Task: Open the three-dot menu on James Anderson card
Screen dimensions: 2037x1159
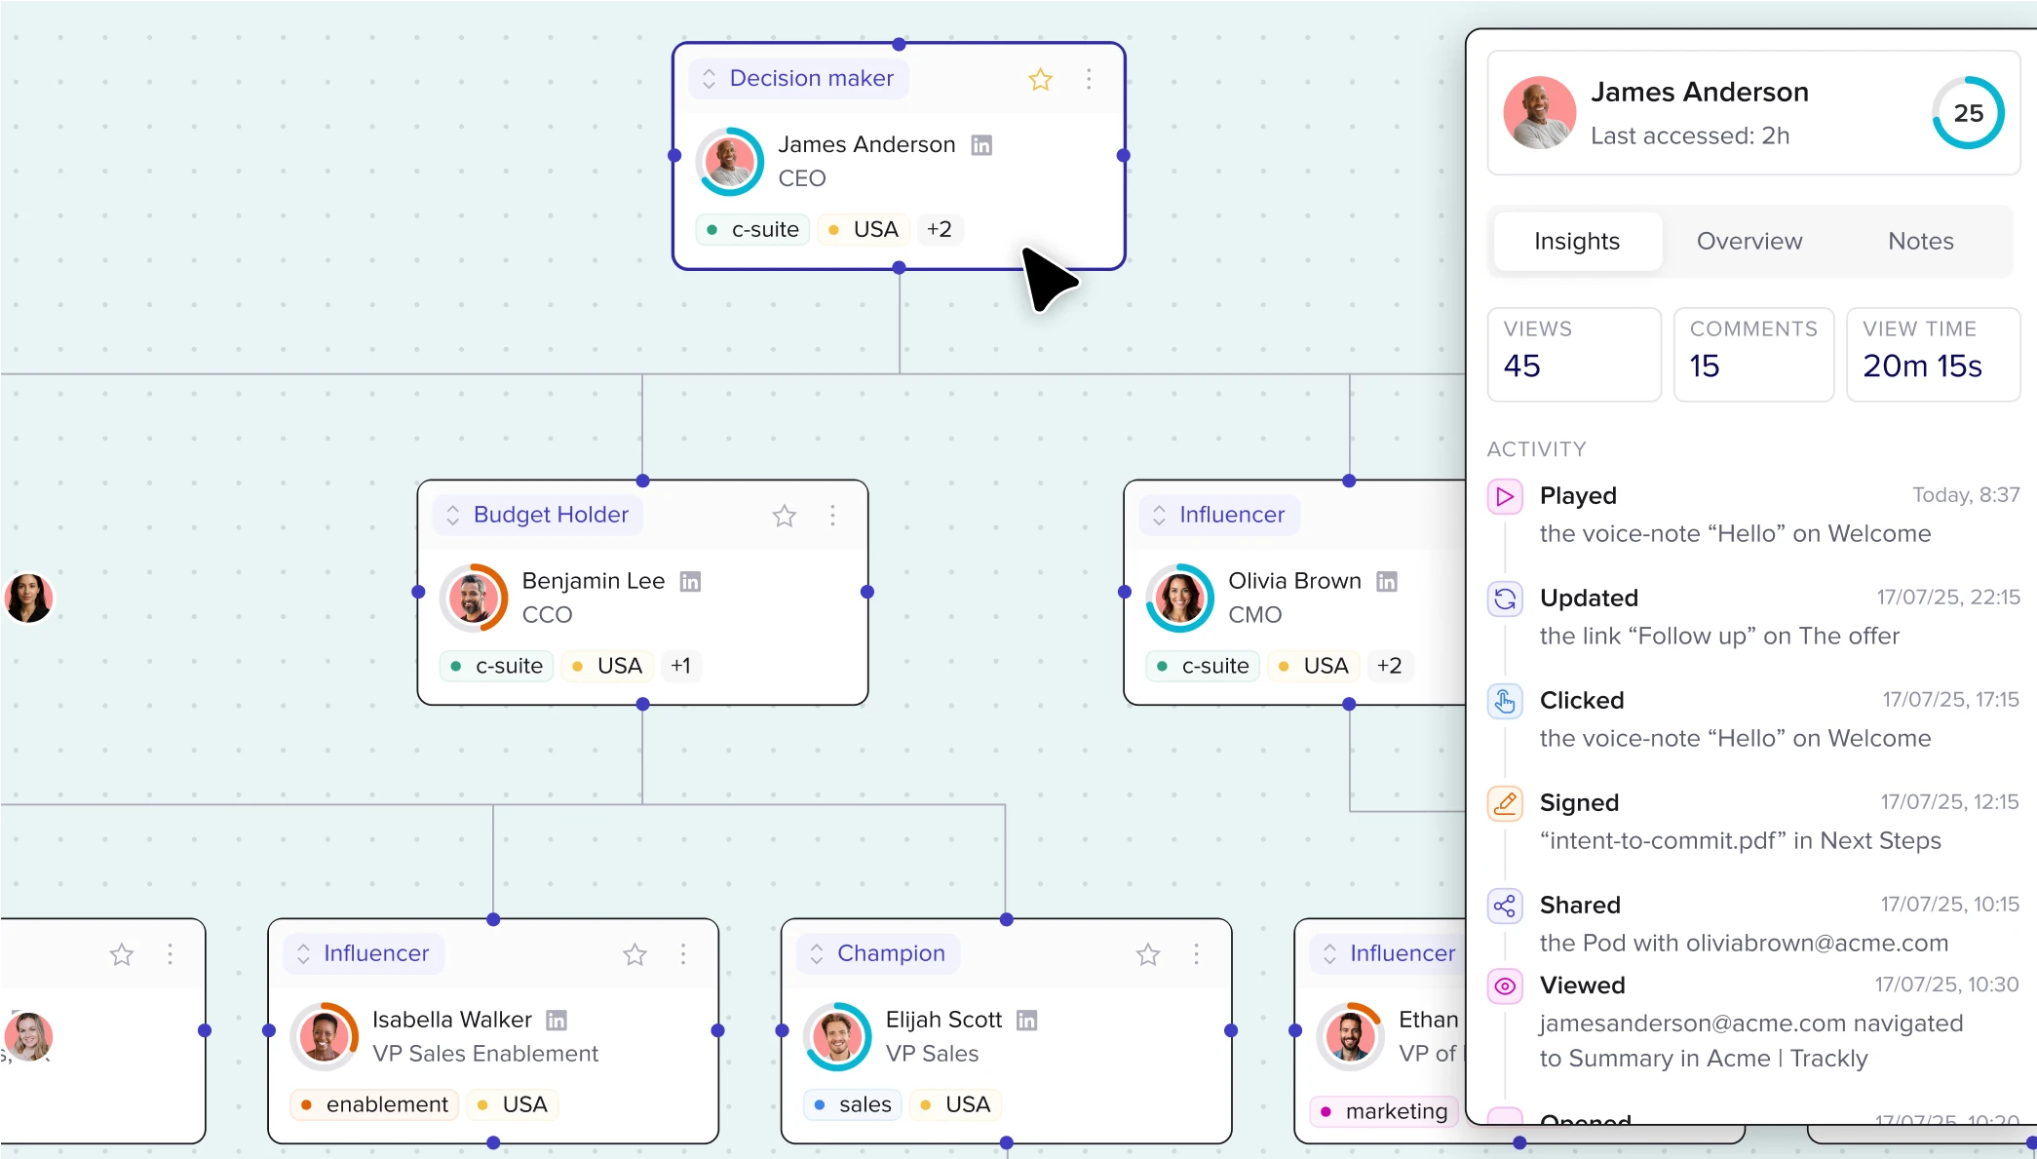Action: click(x=1089, y=79)
